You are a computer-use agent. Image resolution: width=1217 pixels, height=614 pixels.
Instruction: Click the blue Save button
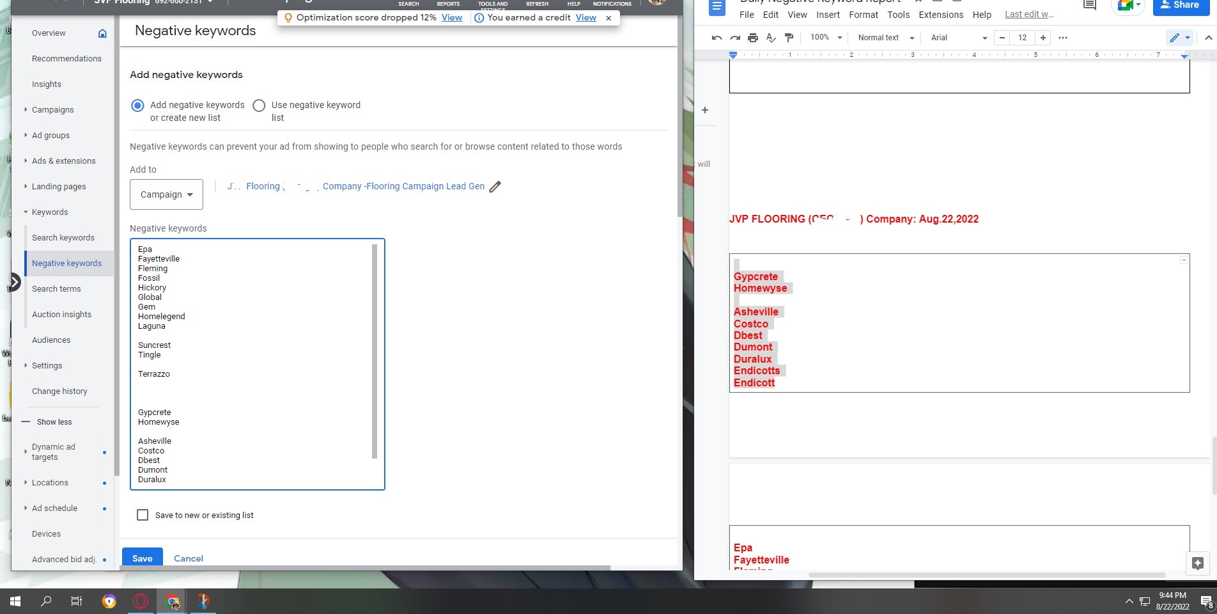(x=142, y=558)
